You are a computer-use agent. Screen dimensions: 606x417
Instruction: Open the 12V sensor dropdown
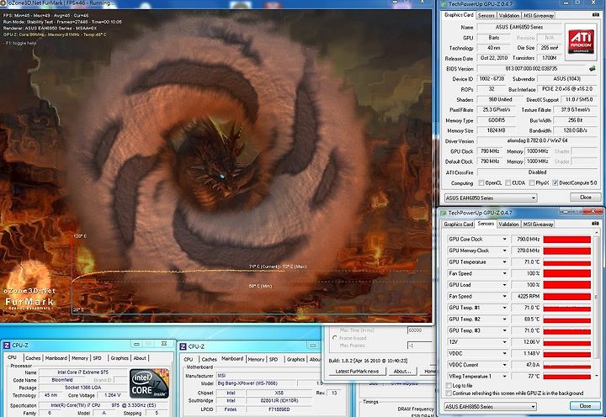coord(504,342)
